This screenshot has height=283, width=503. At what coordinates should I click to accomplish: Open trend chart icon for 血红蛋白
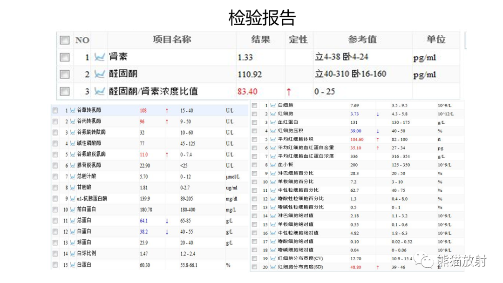pyautogui.click(x=273, y=122)
